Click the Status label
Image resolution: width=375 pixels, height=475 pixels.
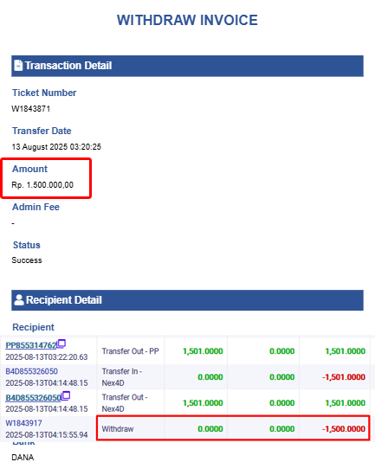(27, 245)
